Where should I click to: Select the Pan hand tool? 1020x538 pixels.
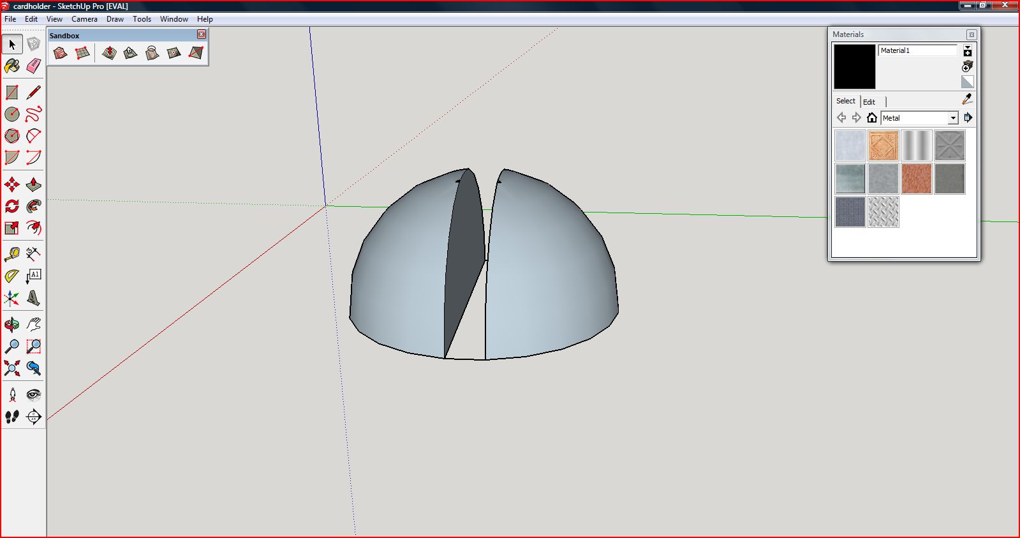[x=34, y=325]
